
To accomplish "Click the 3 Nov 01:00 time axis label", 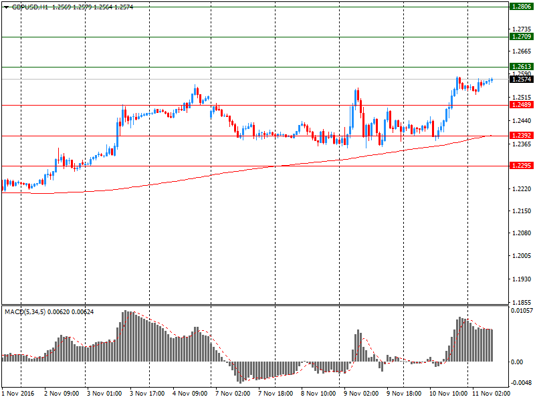I will coord(104,393).
